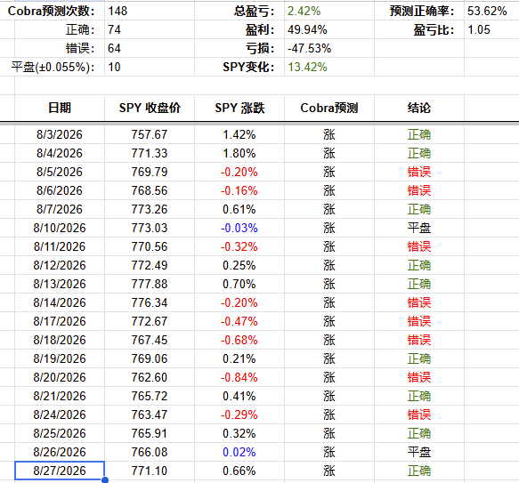Click the closing price 769.06
The image size is (519, 483).
pos(150,358)
